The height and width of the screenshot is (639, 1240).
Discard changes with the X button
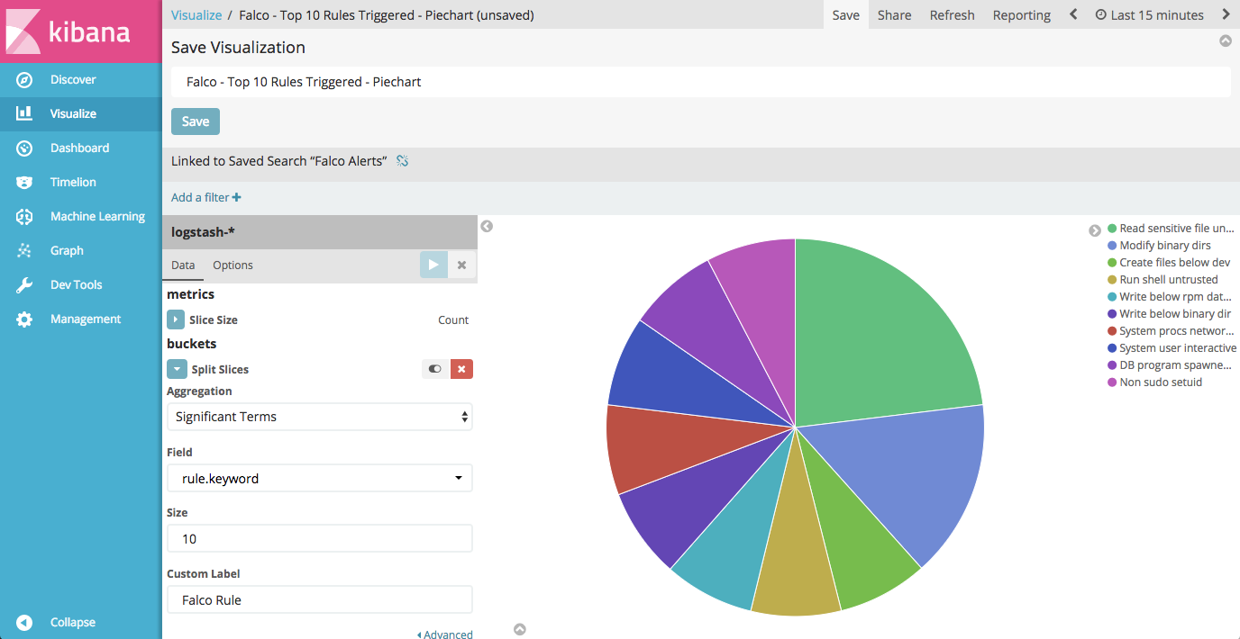[461, 265]
